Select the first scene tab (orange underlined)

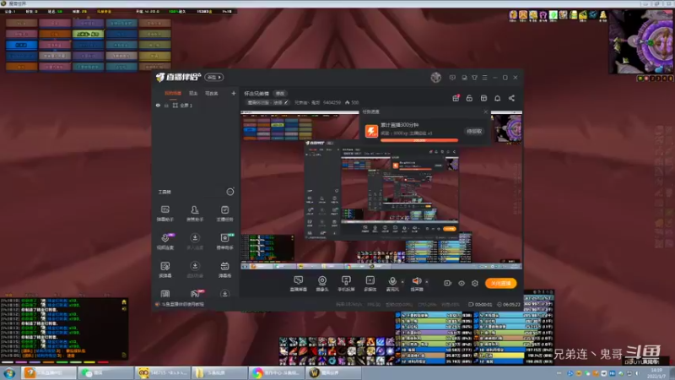(173, 94)
